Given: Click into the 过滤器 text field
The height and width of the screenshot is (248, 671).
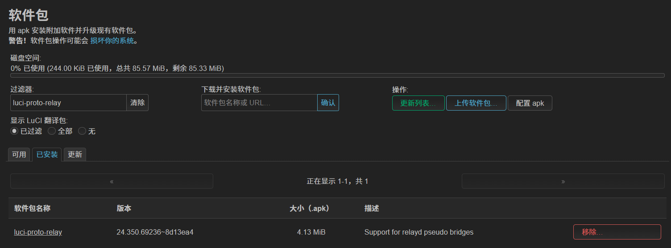Looking at the screenshot, I should coord(69,103).
